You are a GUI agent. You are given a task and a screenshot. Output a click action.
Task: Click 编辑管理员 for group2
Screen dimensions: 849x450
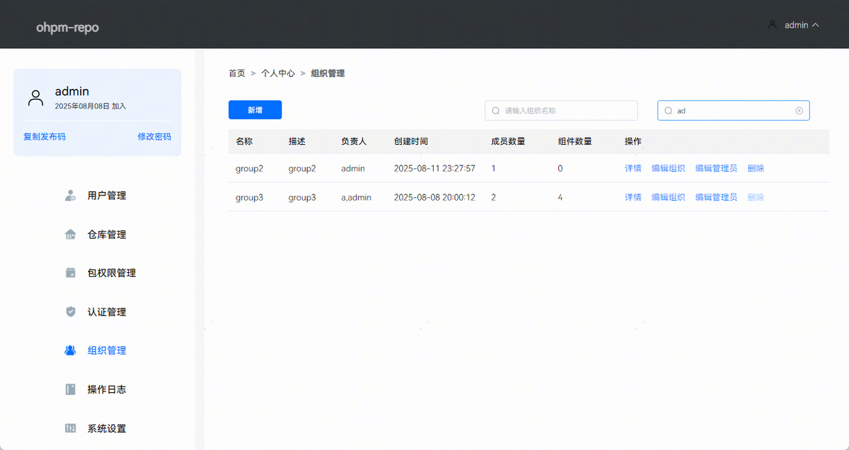(x=716, y=168)
